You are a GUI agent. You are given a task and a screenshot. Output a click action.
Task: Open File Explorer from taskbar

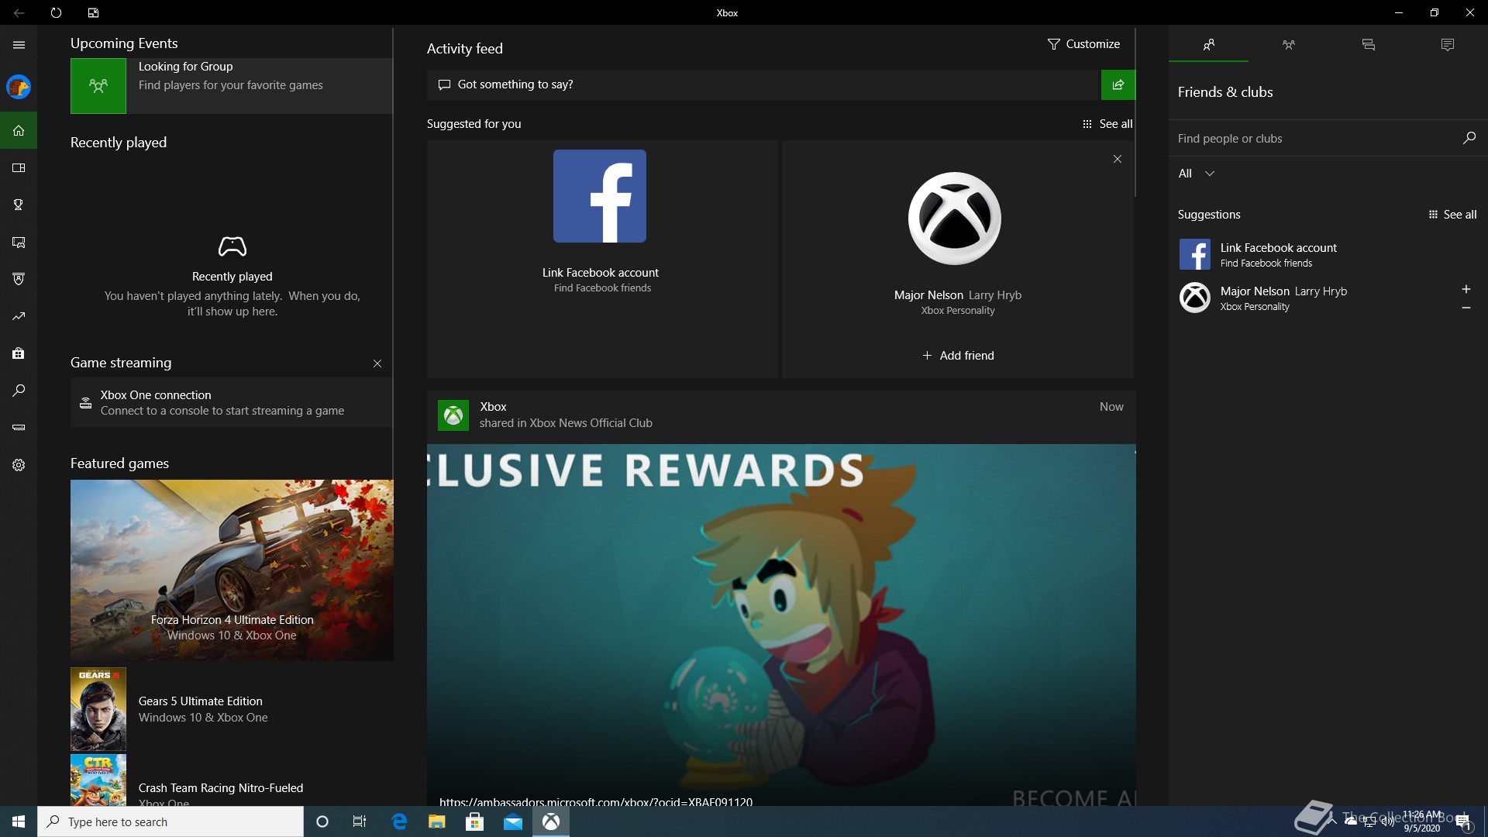point(436,821)
